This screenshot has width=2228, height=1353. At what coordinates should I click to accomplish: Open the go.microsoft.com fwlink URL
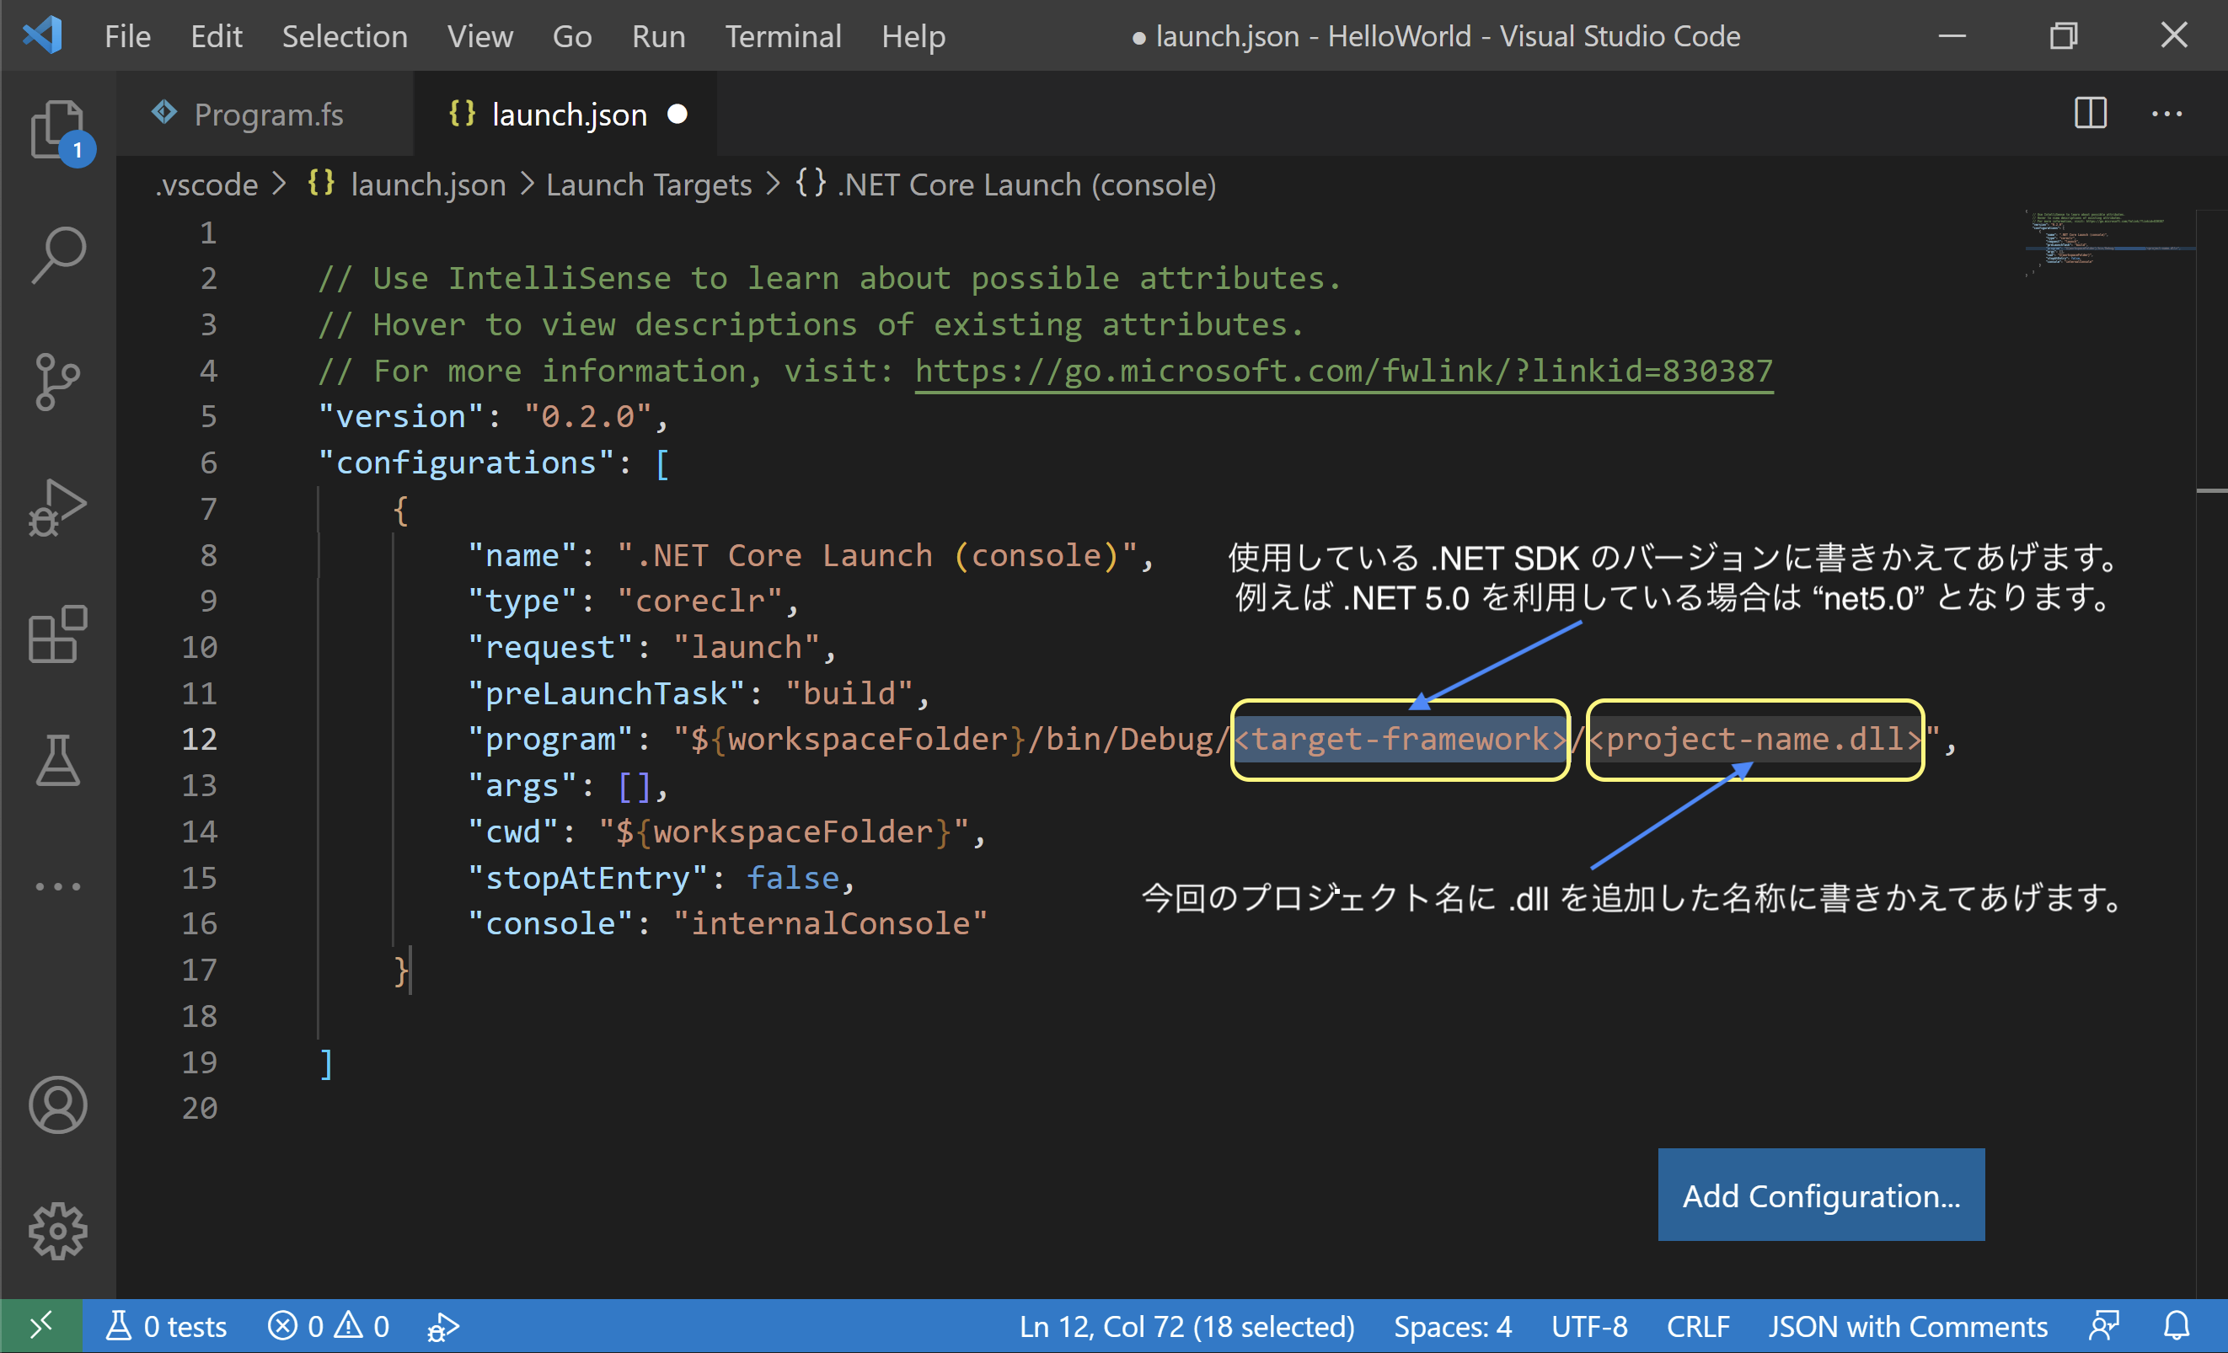(1342, 371)
